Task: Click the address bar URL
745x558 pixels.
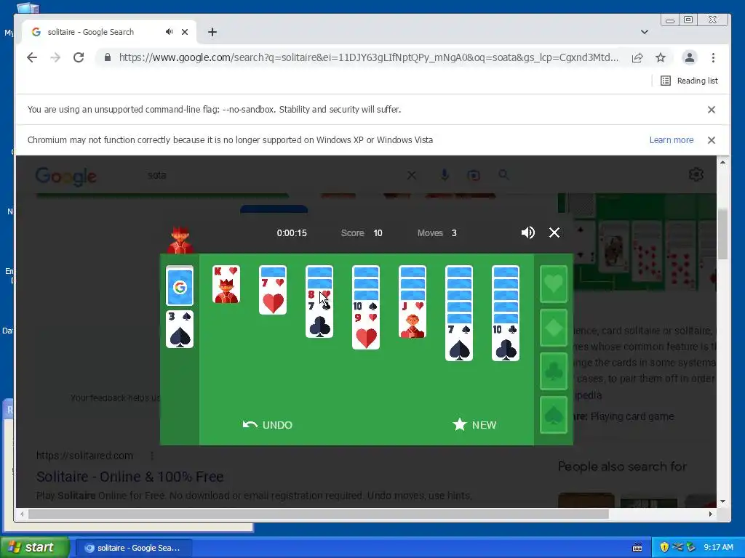Action: [x=368, y=57]
